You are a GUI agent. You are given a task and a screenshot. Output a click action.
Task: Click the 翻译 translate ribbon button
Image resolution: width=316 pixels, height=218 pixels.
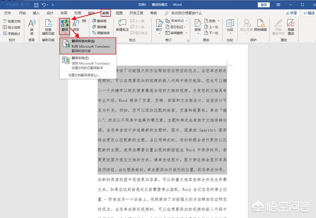pyautogui.click(x=65, y=27)
